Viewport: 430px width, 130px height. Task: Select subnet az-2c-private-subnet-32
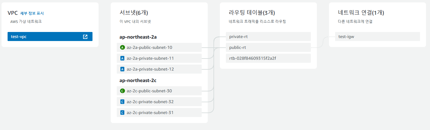(x=159, y=102)
